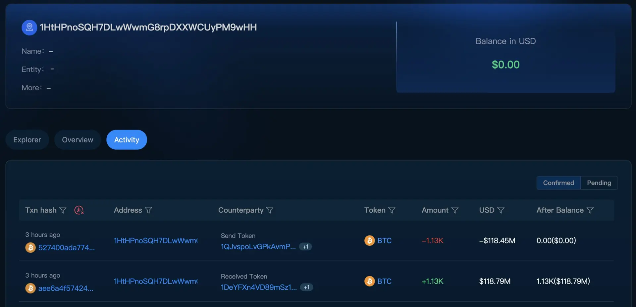636x307 pixels.
Task: Click the 'Name:' field label
Action: pyautogui.click(x=33, y=51)
